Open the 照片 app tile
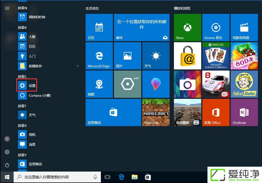Viewport: 262px width, 183px height. 127,56
